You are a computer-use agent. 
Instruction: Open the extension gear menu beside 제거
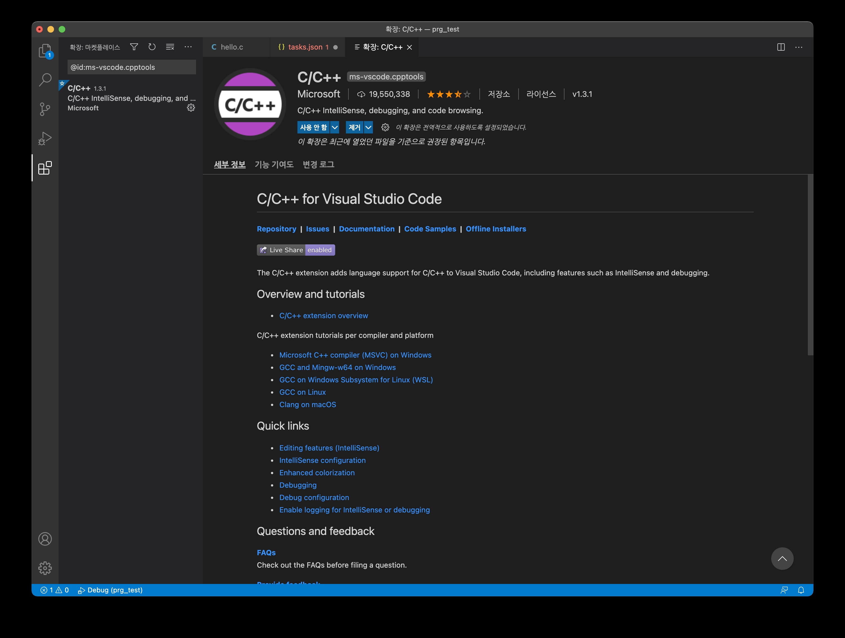click(x=385, y=127)
